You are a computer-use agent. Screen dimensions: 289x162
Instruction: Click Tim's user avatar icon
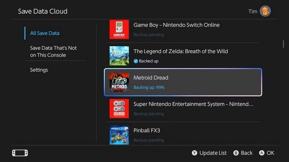click(265, 11)
